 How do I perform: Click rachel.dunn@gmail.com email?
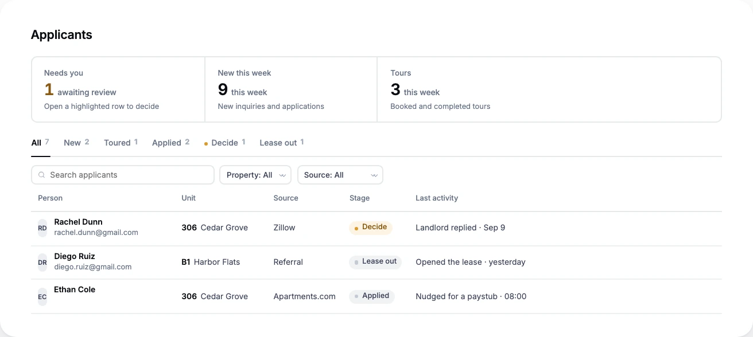tap(96, 233)
